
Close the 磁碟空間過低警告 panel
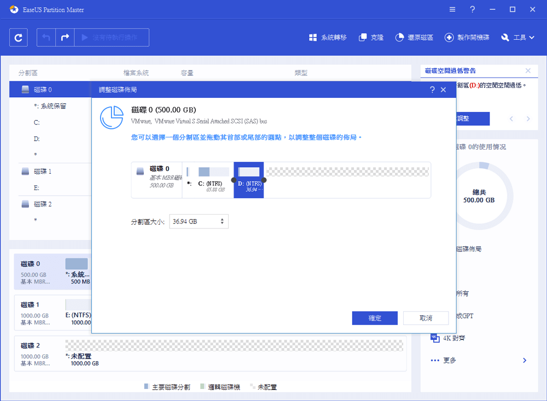tap(528, 70)
